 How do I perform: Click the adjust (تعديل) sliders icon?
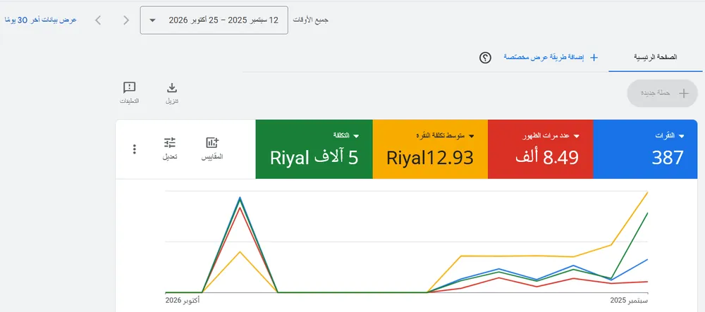click(169, 143)
